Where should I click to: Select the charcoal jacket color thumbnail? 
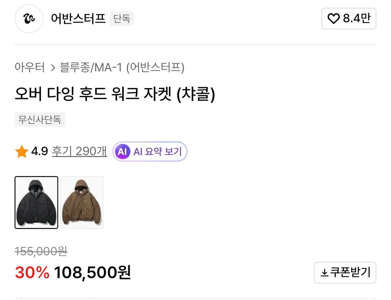[36, 203]
